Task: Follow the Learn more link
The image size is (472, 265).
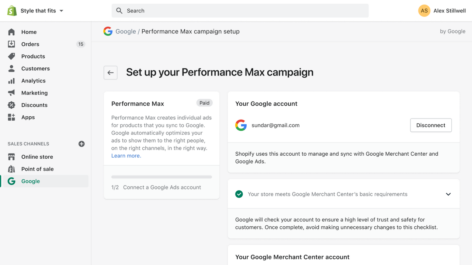Action: (126, 156)
